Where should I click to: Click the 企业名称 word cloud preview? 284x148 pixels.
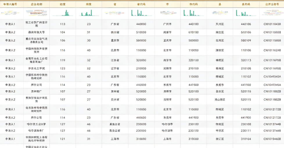[37, 13]
